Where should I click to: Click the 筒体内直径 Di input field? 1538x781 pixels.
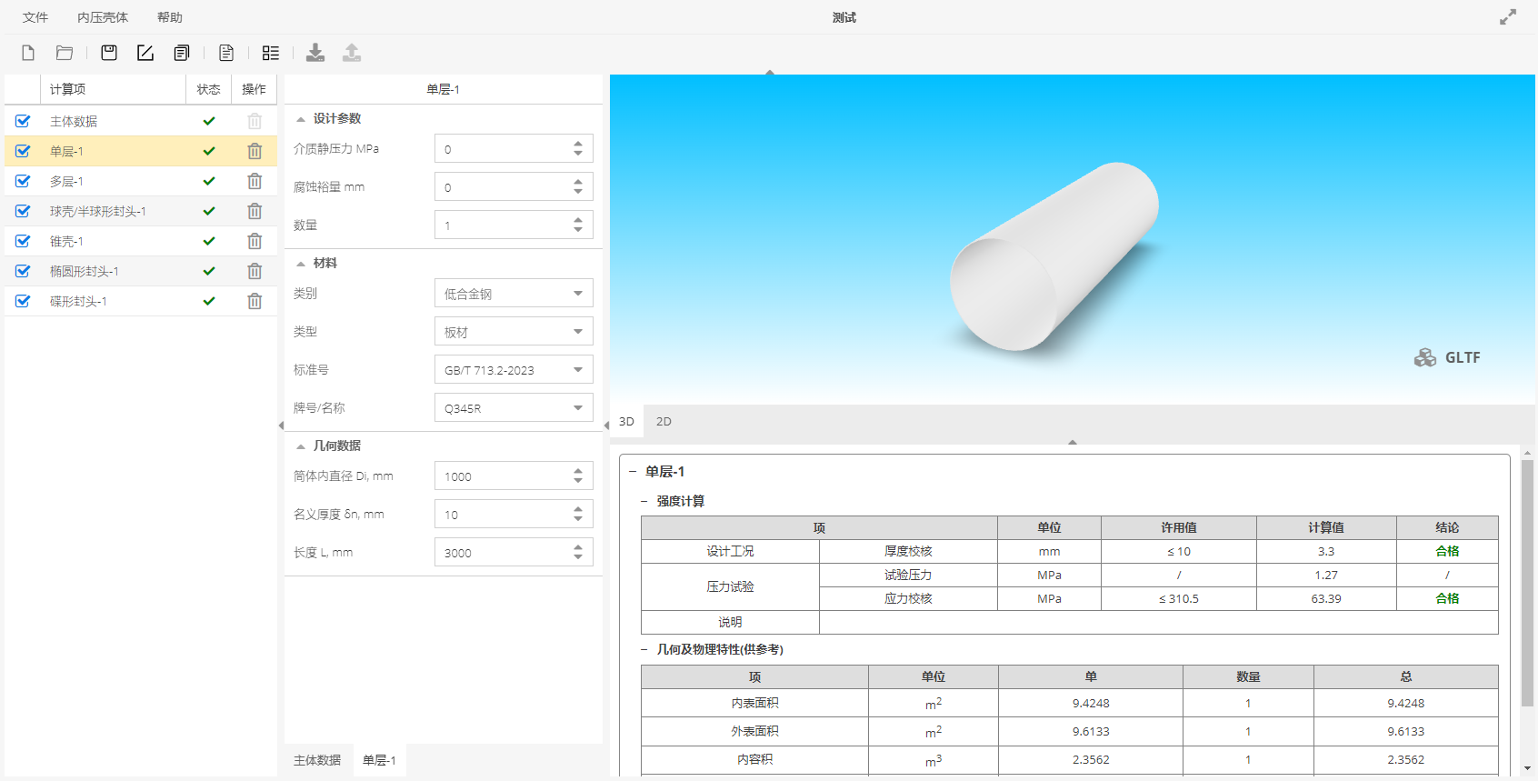coord(503,476)
